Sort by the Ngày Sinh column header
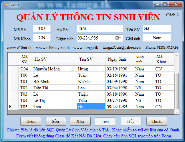 pos(120,59)
